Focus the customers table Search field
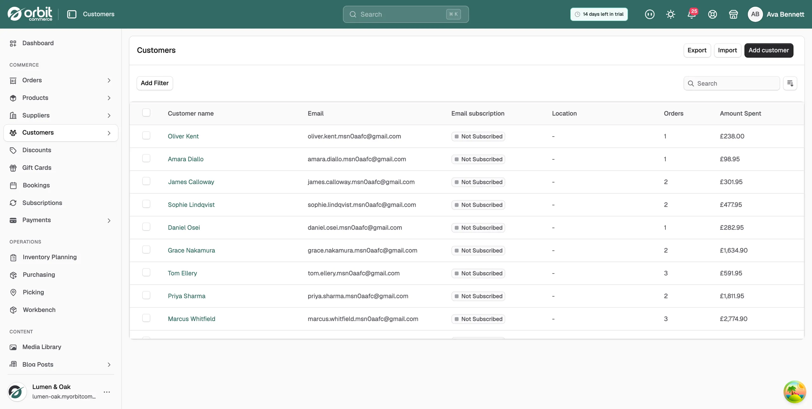Image resolution: width=812 pixels, height=409 pixels. point(731,83)
